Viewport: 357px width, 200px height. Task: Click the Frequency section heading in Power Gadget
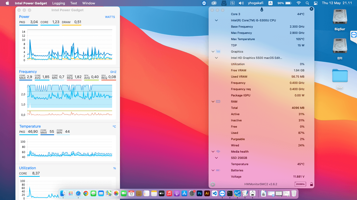click(28, 72)
